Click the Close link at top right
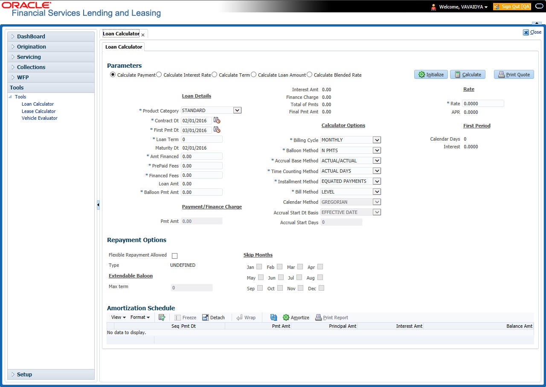This screenshot has height=387, width=546. click(x=532, y=32)
